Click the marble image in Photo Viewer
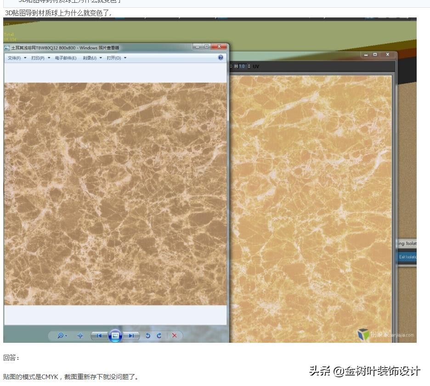Viewport: 430px width, 386px height. point(115,193)
